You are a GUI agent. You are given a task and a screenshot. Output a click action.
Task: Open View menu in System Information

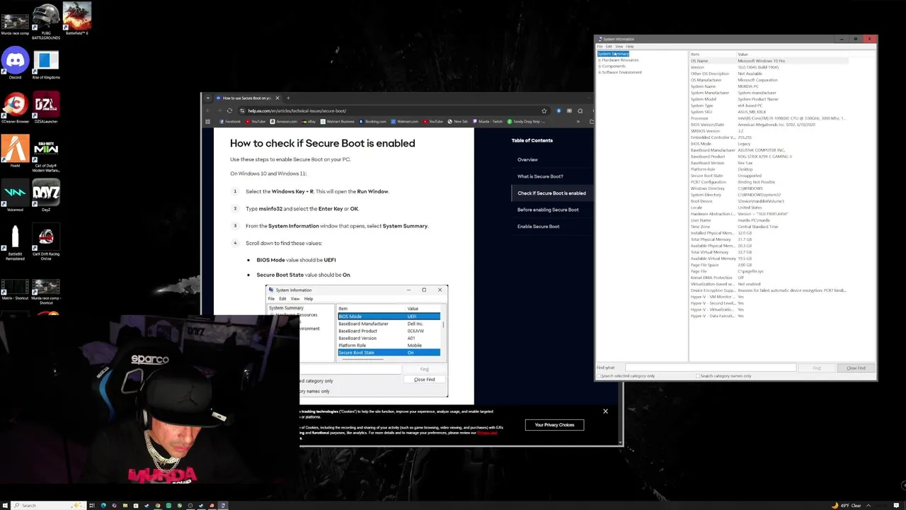pyautogui.click(x=619, y=47)
